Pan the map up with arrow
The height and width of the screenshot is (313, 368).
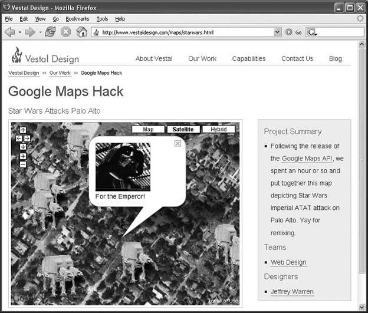tap(23, 130)
